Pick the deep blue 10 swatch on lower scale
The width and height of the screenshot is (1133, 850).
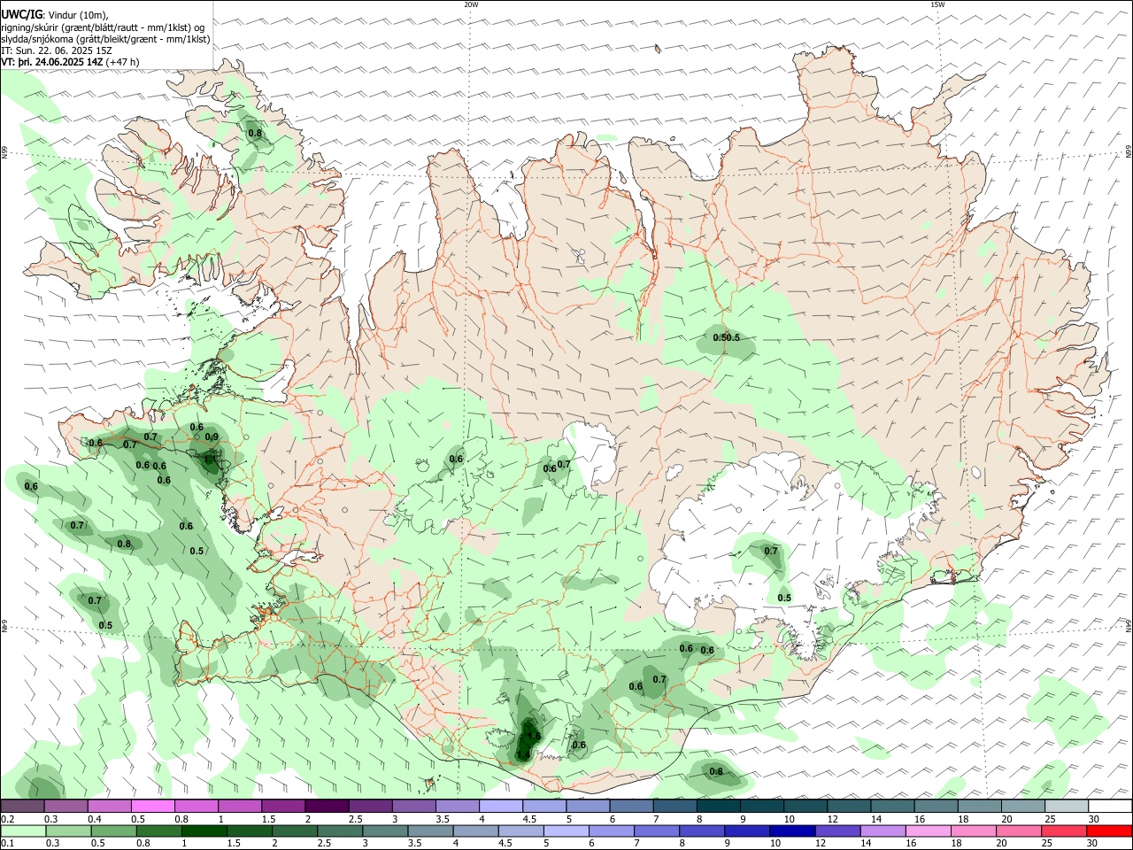pyautogui.click(x=791, y=831)
